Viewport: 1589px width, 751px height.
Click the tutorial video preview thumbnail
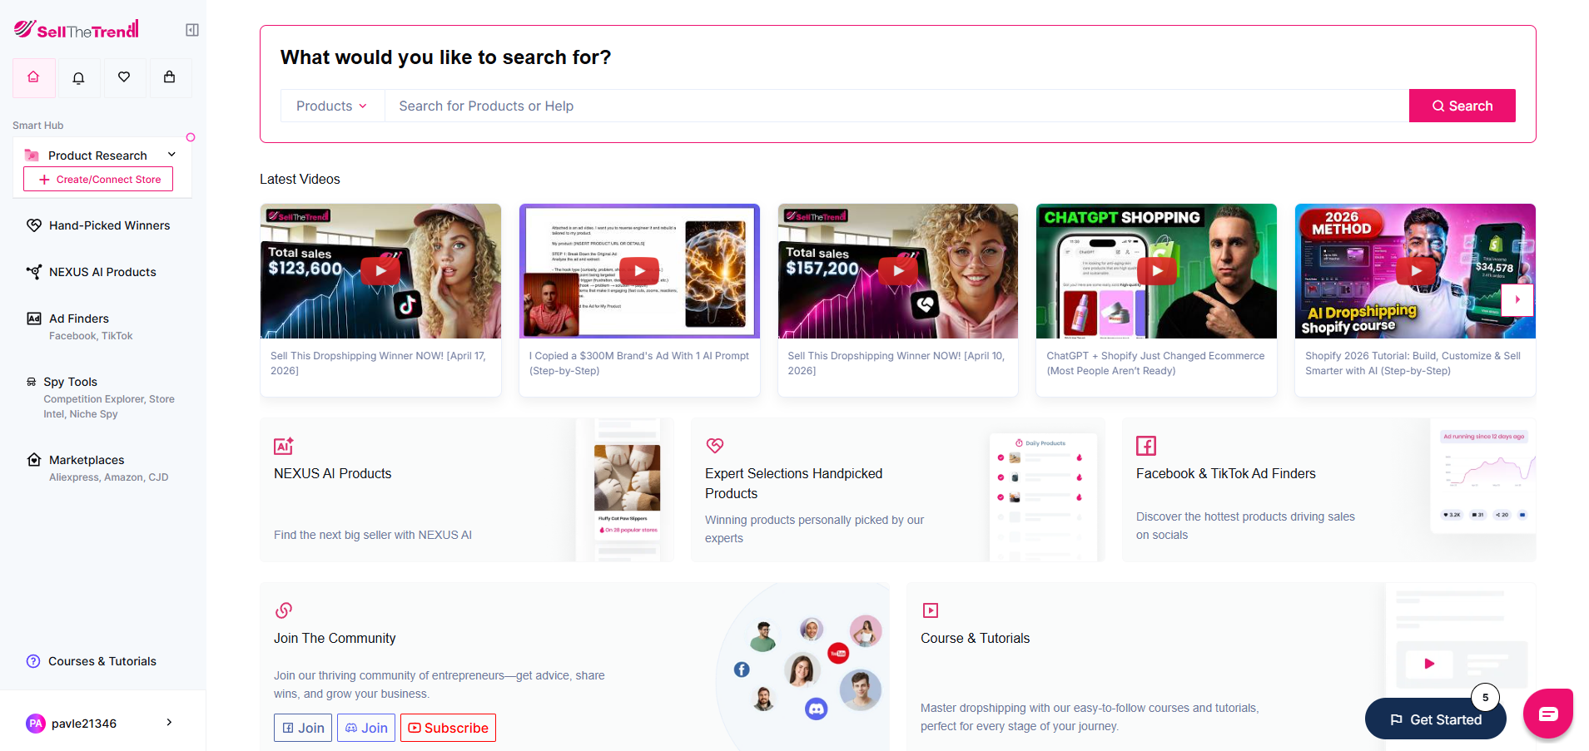point(1428,664)
